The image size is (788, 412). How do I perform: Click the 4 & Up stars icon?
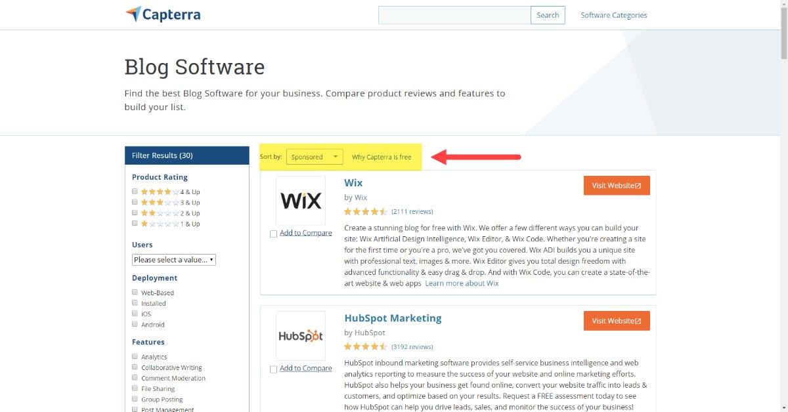(x=160, y=192)
